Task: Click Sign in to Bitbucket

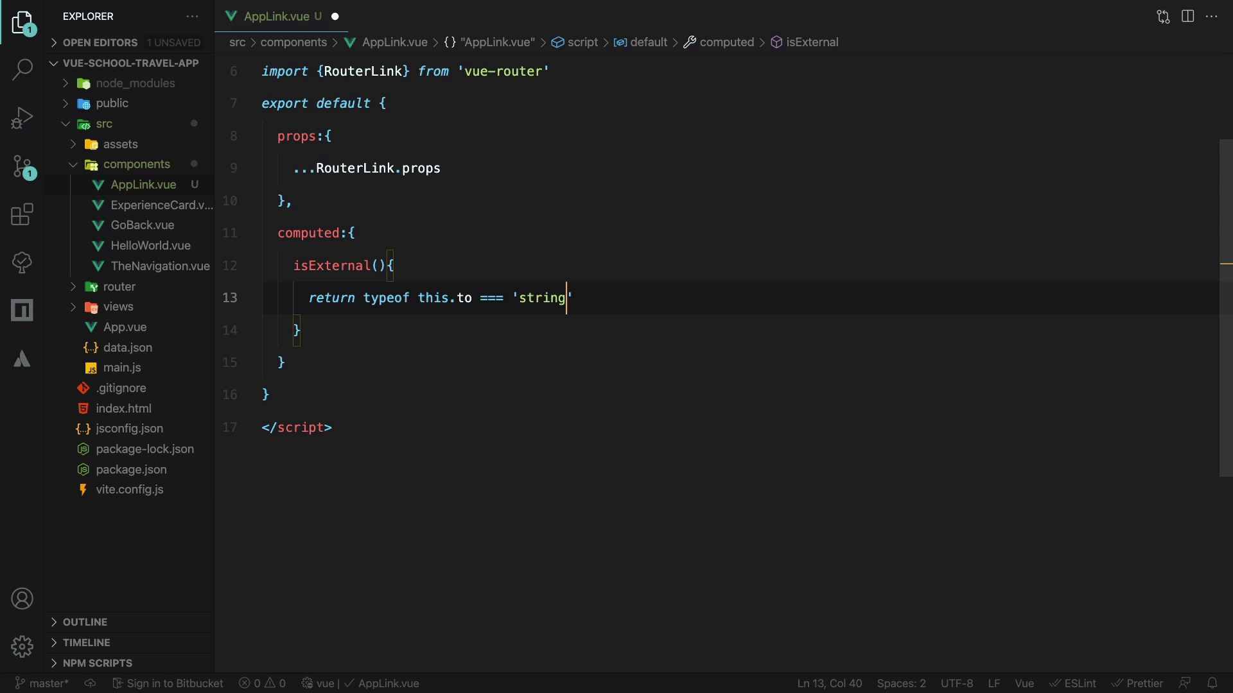Action: tap(168, 683)
